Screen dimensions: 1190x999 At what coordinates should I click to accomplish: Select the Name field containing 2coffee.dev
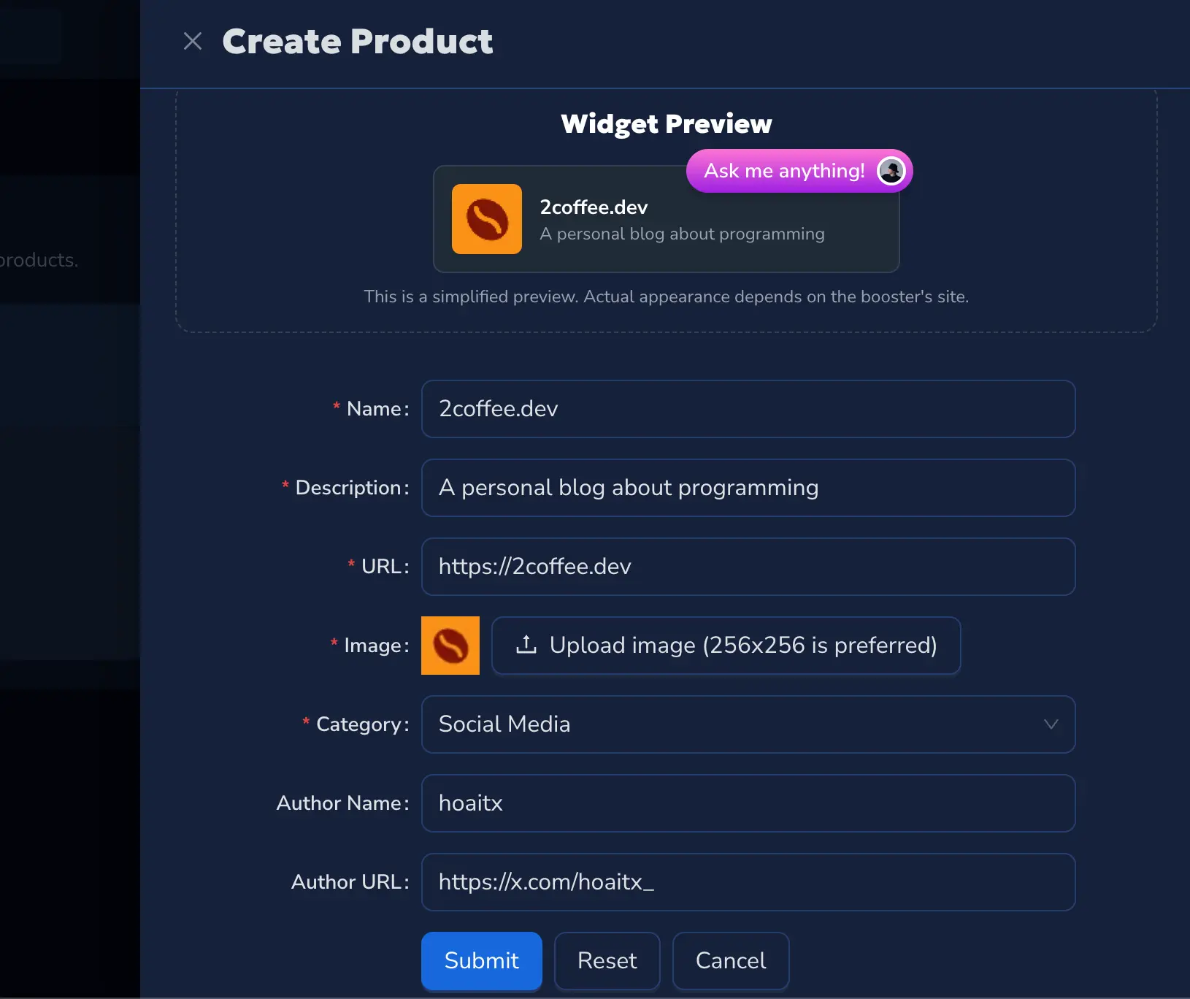tap(748, 409)
